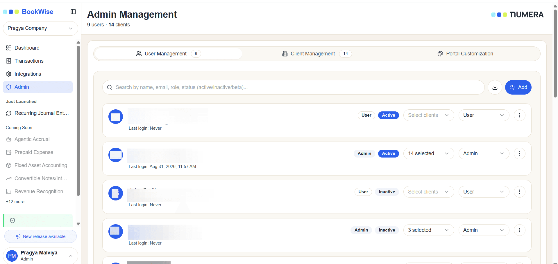
Task: Show +12 more sidebar items
Action: [15, 202]
